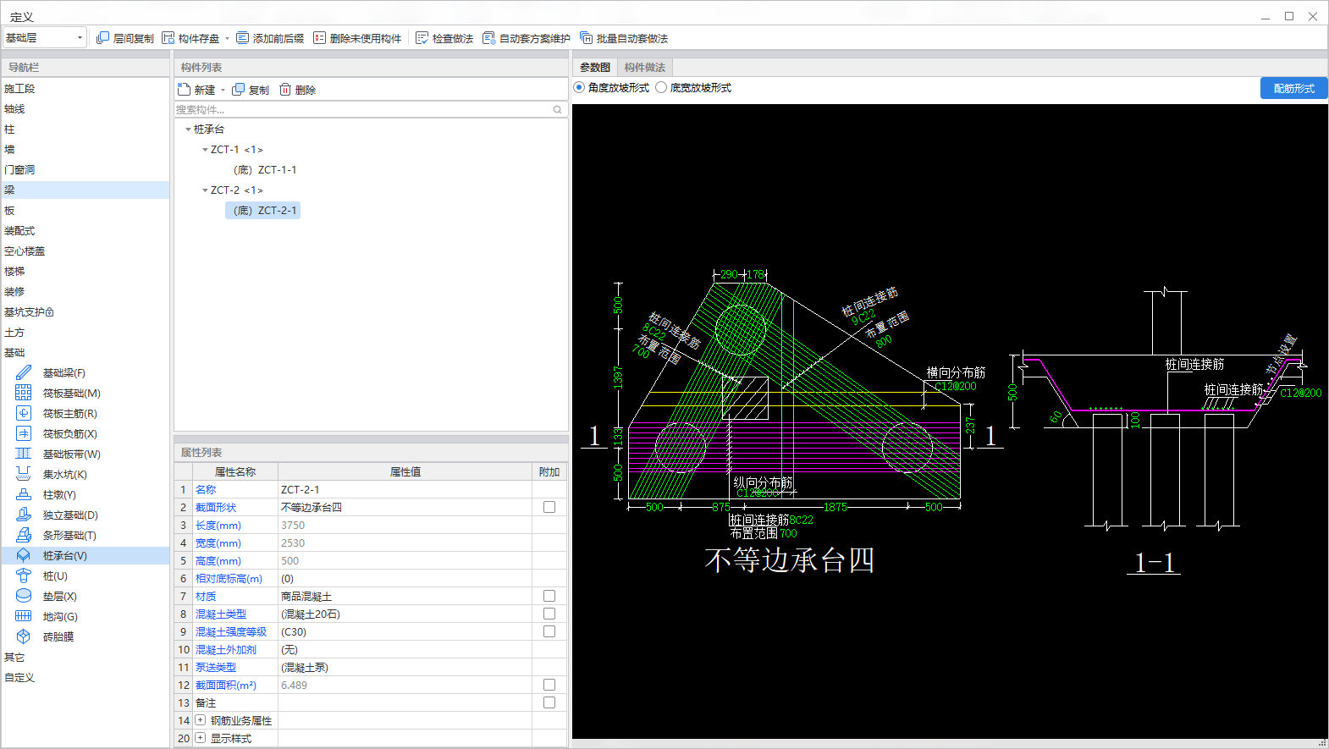1329x749 pixels.
Task: Toggle 混凝土类型 附加 checkbox
Action: pos(549,614)
